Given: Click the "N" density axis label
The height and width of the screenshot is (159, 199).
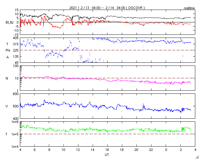Looking at the screenshot, I should coord(7,78).
